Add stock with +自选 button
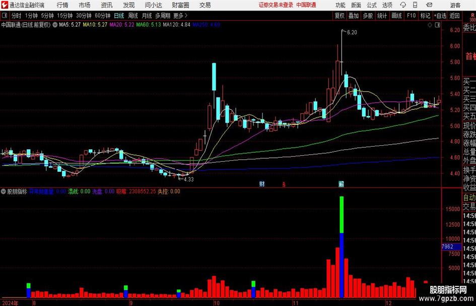This screenshot has height=306, width=476. coord(440,16)
